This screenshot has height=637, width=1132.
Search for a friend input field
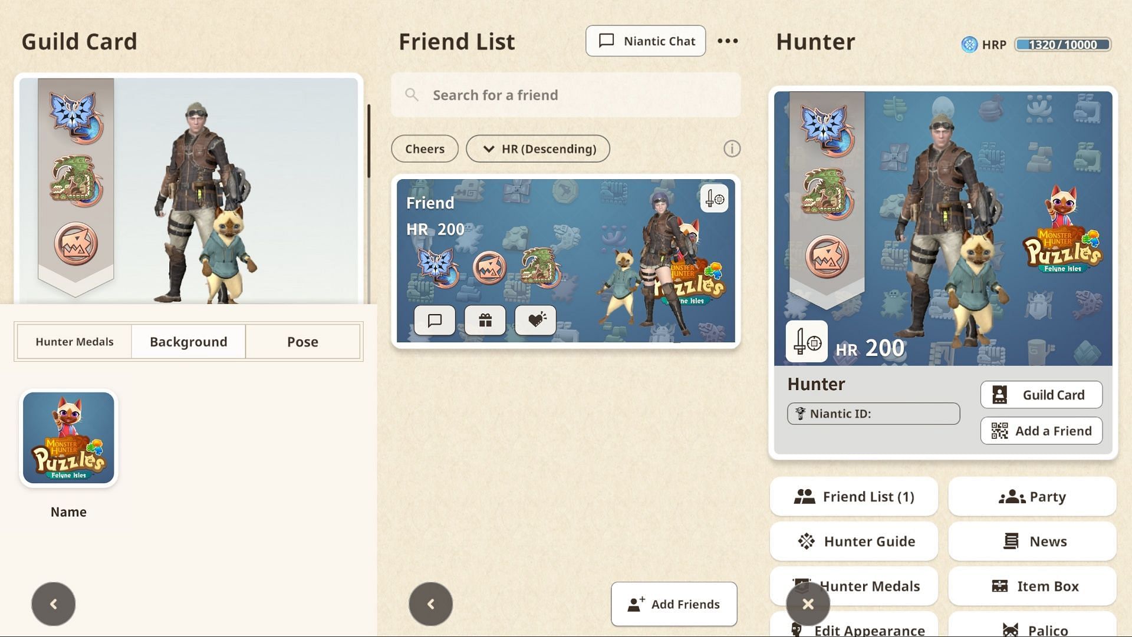tap(565, 94)
